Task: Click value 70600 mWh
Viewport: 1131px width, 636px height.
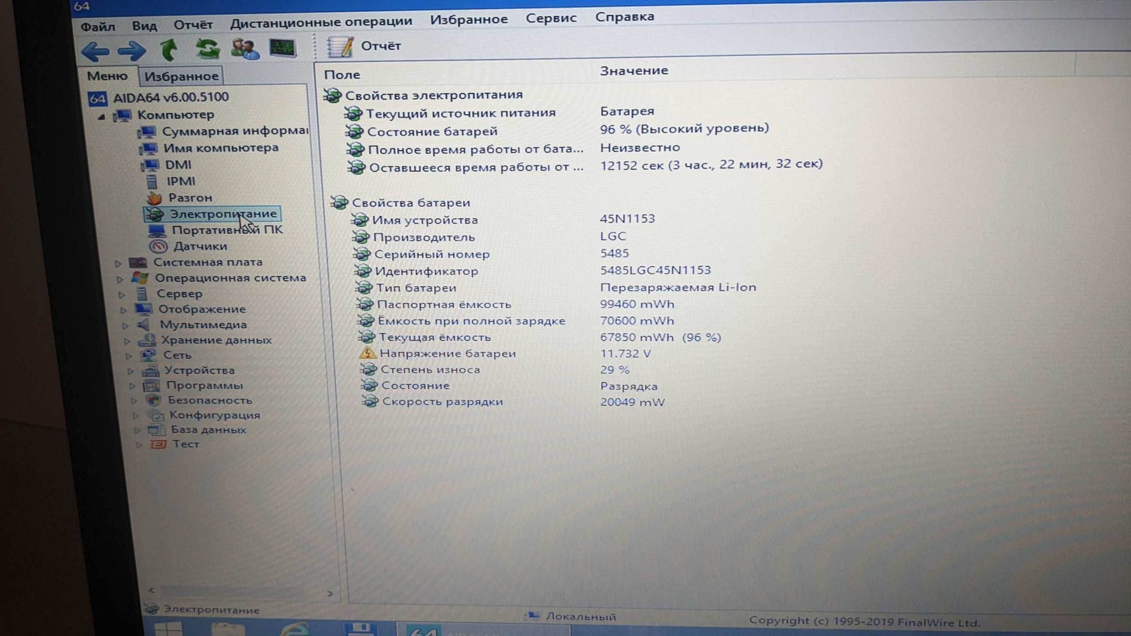Action: tap(637, 321)
